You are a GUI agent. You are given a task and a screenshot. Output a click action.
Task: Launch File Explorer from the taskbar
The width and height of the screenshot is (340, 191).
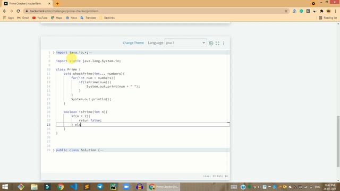coord(34,187)
